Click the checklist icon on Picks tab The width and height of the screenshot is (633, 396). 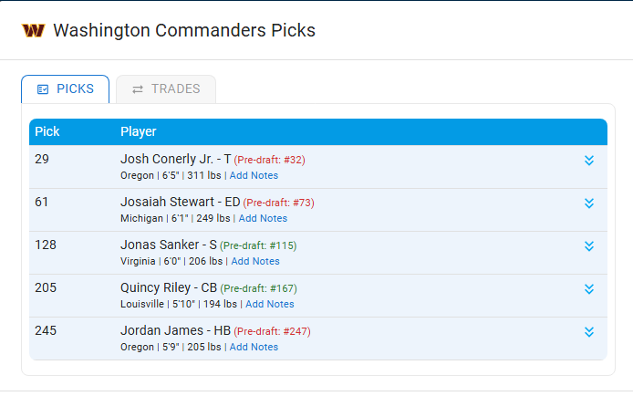[x=43, y=89]
